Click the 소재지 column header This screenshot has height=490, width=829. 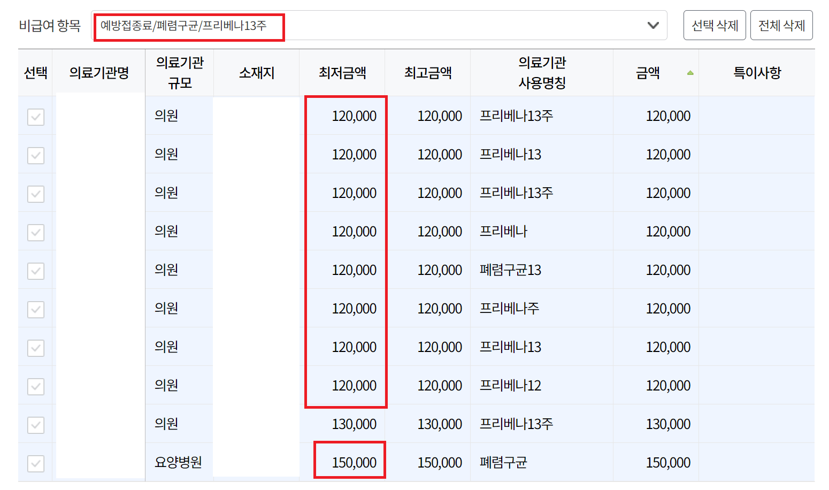[257, 73]
